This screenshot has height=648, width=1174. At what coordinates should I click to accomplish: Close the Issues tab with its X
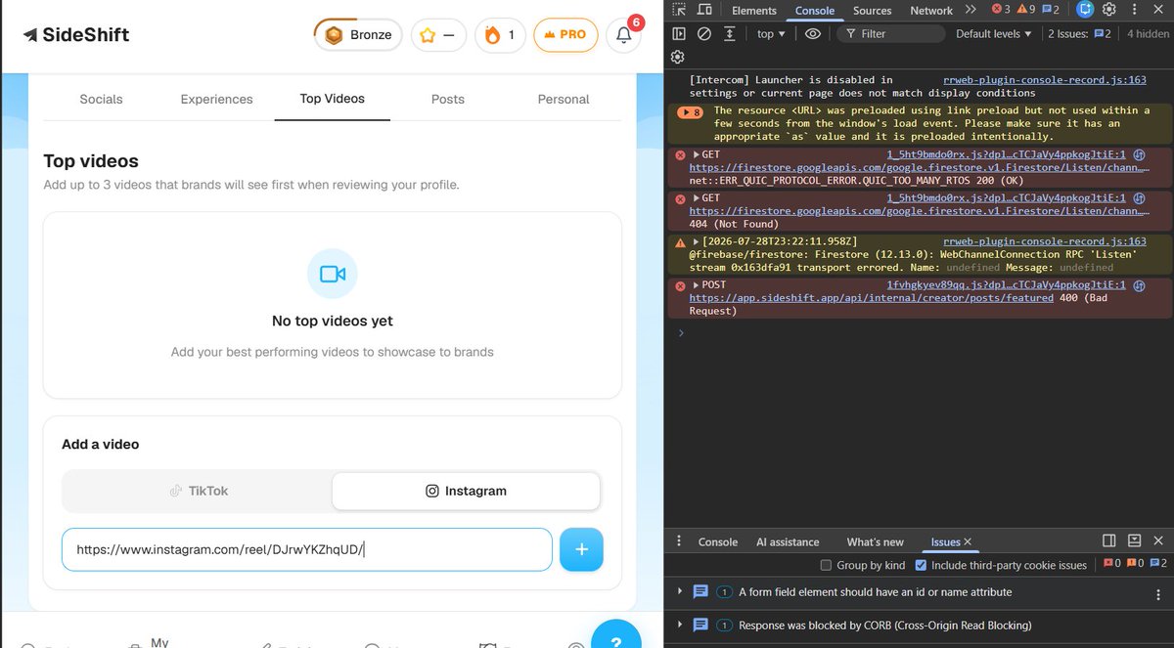tap(968, 541)
